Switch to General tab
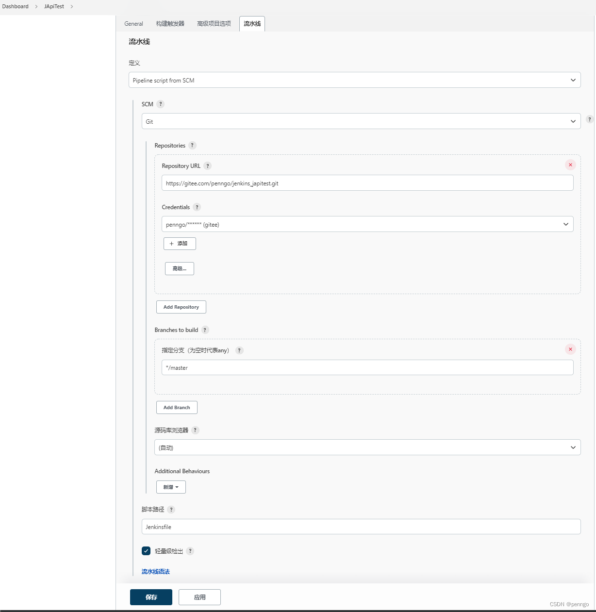 [133, 23]
